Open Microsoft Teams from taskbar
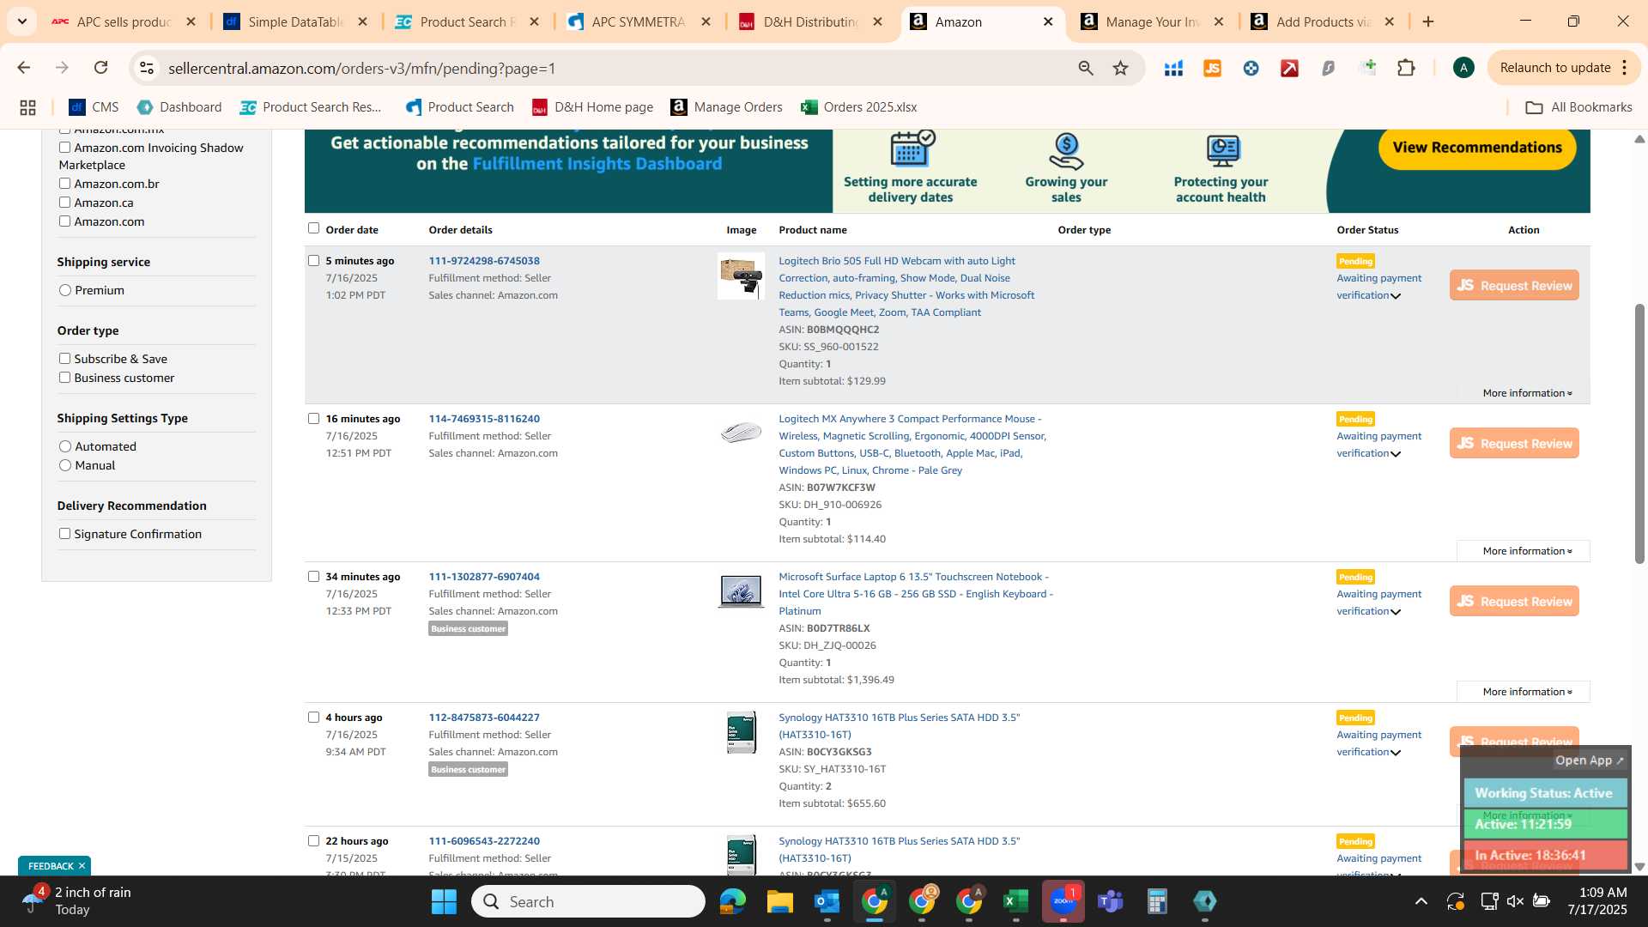The height and width of the screenshot is (927, 1648). click(x=1111, y=901)
